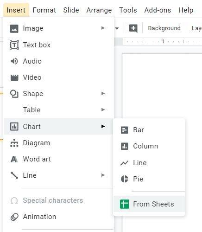Click the Word art icon

coord(14,159)
